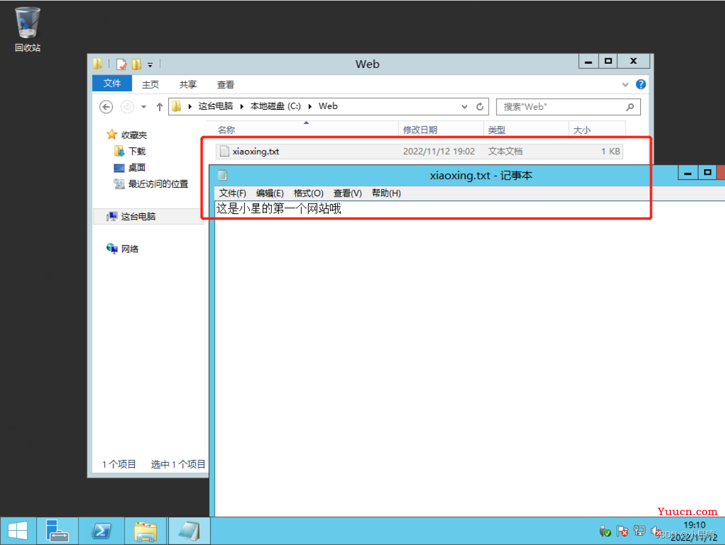Open Notepad 查看(V) menu
Image resolution: width=725 pixels, height=545 pixels.
pyautogui.click(x=347, y=193)
